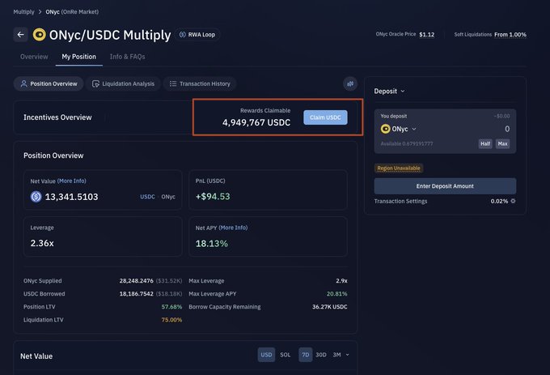Click the Soft Liquidations From 1.00% value
Viewport: 550px width, 375px height.
(x=510, y=34)
